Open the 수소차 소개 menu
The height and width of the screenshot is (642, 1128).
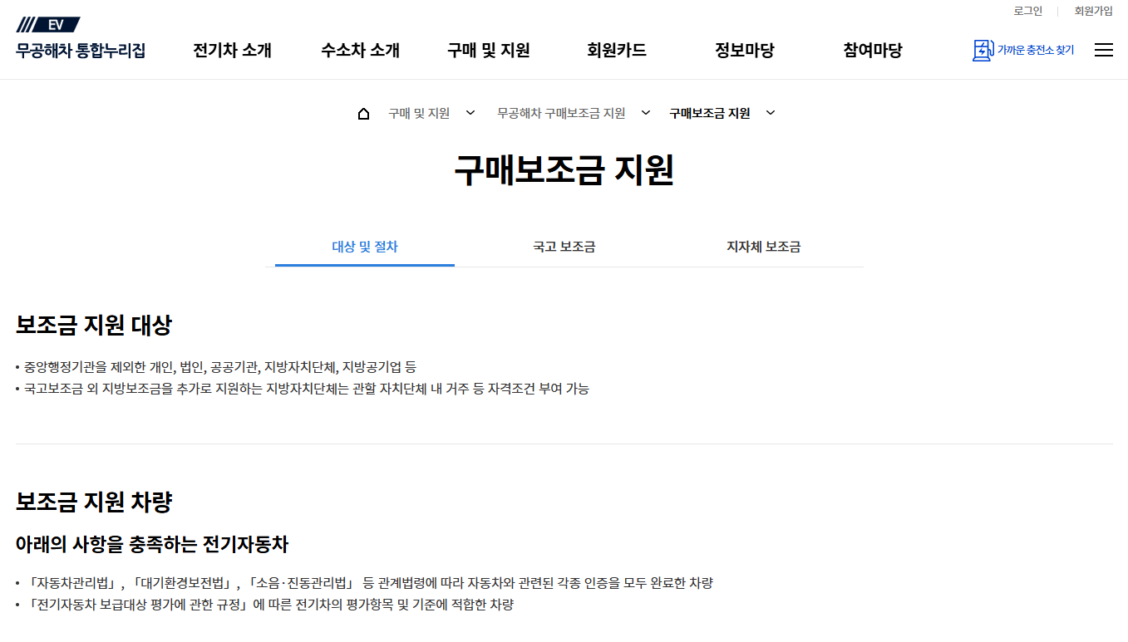(360, 50)
